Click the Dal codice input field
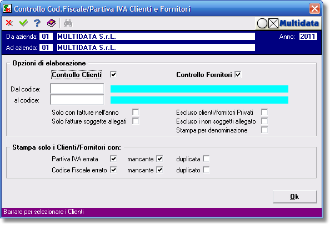The width and height of the screenshot is (330, 225). tap(77, 89)
